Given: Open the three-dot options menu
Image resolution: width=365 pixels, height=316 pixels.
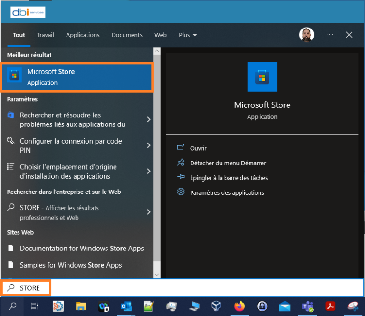Looking at the screenshot, I should tap(330, 35).
